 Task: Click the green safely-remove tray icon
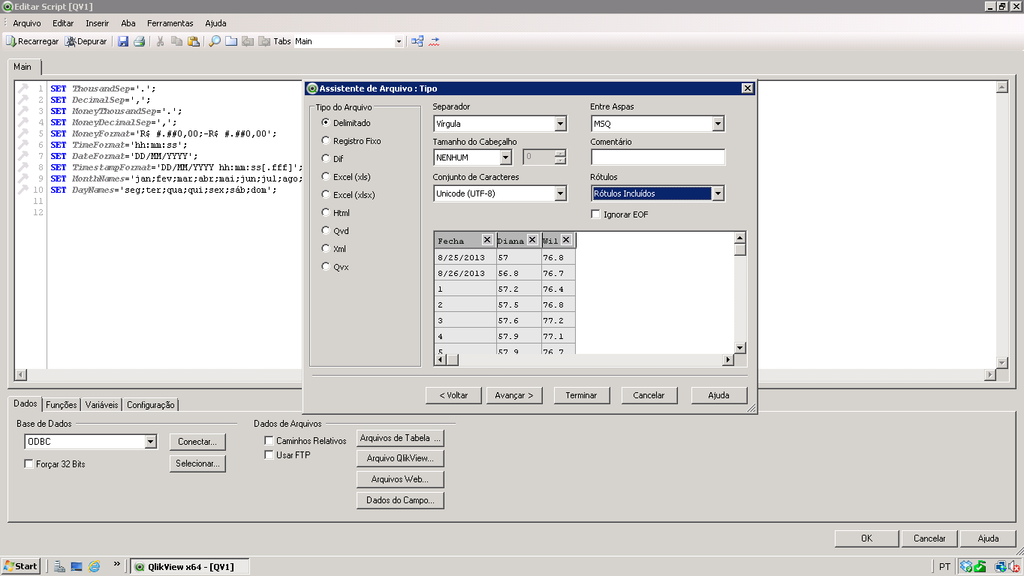coord(980,566)
